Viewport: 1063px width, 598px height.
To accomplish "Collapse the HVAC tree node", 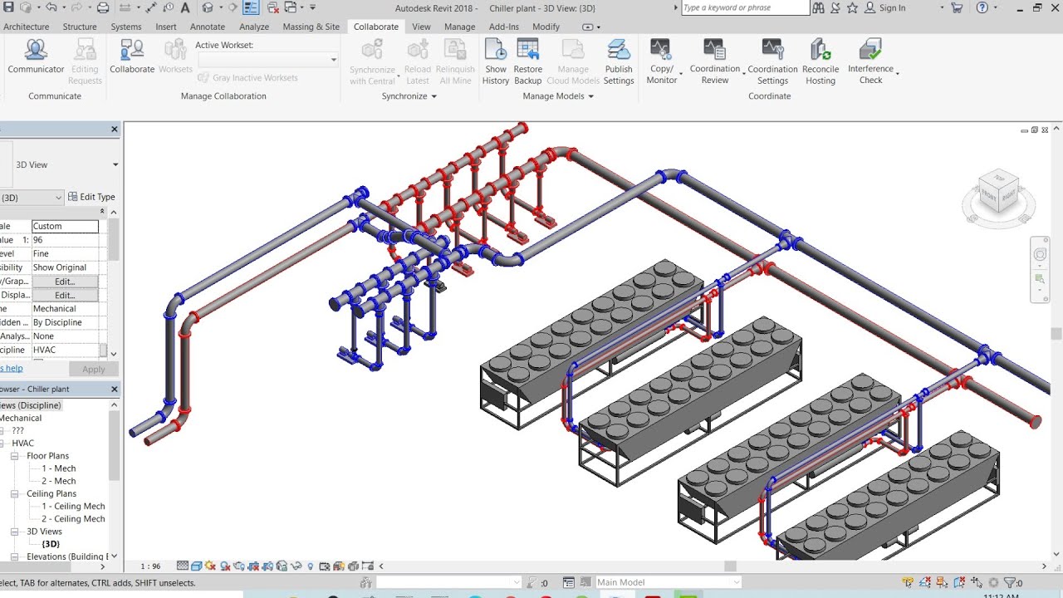I will pos(3,444).
